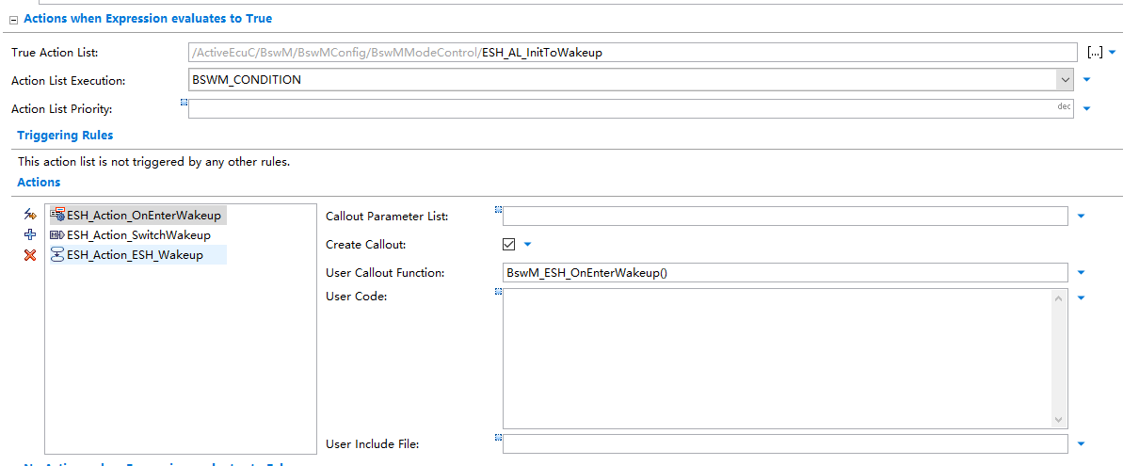The image size is (1123, 466).
Task: Open the blue arrow menu for Action List Priority
Action: point(1086,109)
